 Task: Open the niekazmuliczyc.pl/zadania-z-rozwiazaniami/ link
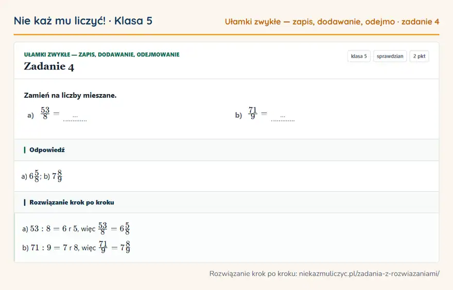click(x=369, y=274)
